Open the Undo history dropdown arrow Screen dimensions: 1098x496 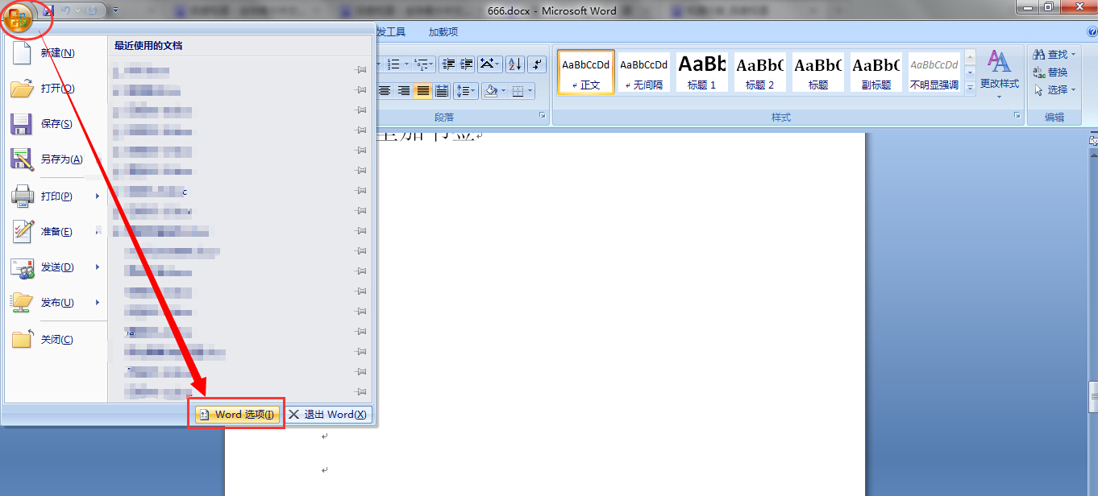coord(77,10)
